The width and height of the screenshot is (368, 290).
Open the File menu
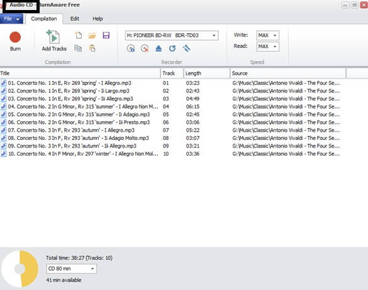(11, 19)
